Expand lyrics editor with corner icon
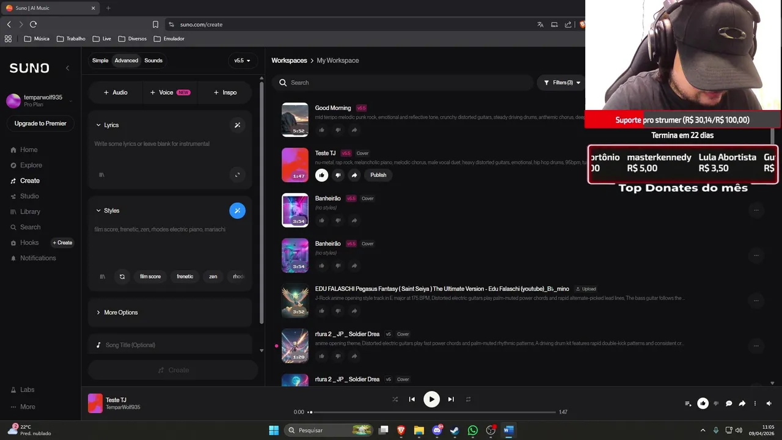Screen dimensions: 782x440 237,175
